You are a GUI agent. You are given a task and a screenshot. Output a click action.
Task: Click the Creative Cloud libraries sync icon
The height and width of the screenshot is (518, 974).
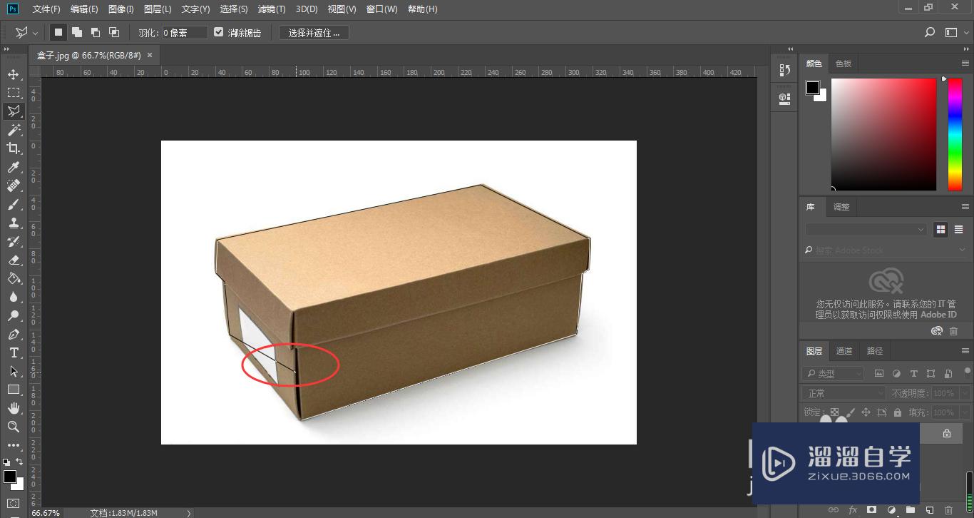[x=937, y=331]
